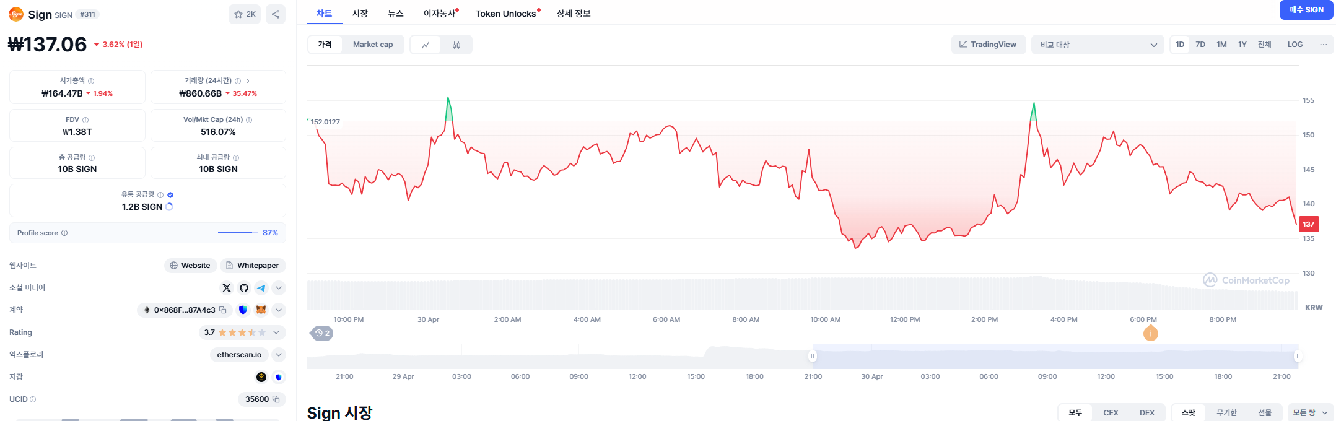1336x421 pixels.
Task: Open 뉴스 tab
Action: (x=396, y=14)
